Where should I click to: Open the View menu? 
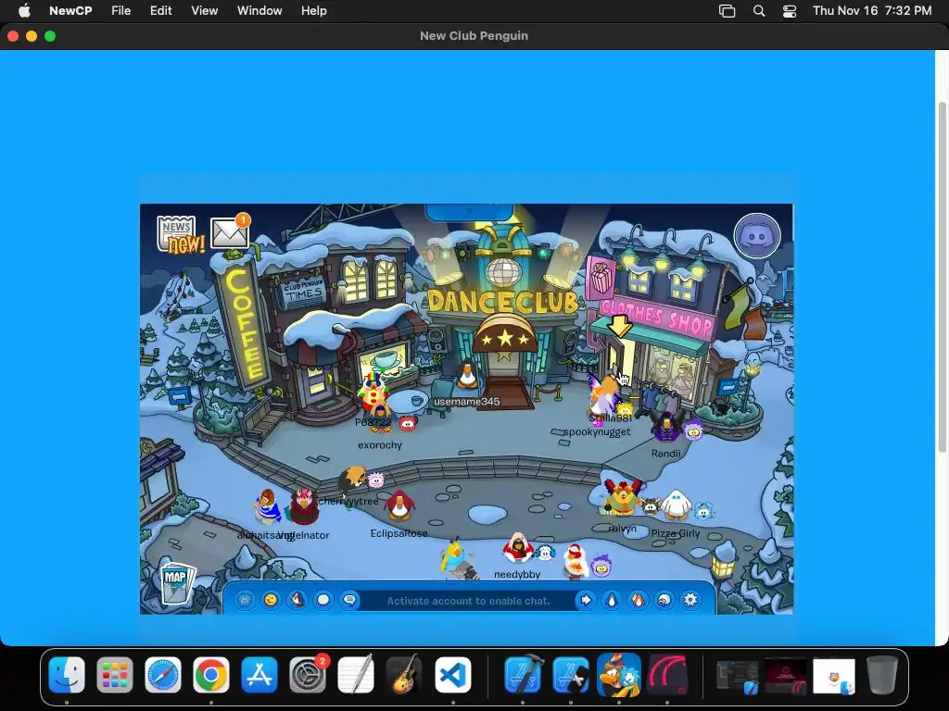205,10
